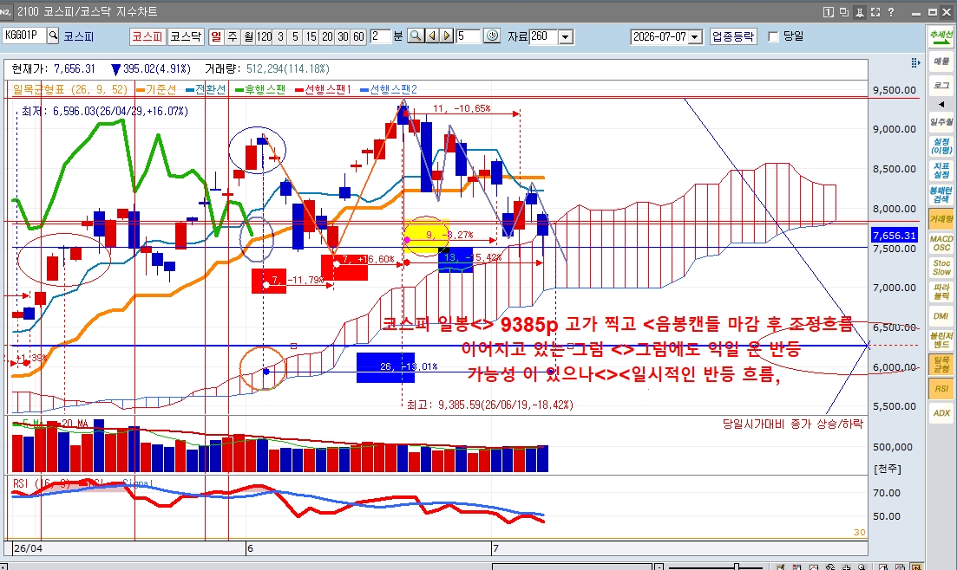Click the horizontal scrollbar below the chart

click(330, 567)
